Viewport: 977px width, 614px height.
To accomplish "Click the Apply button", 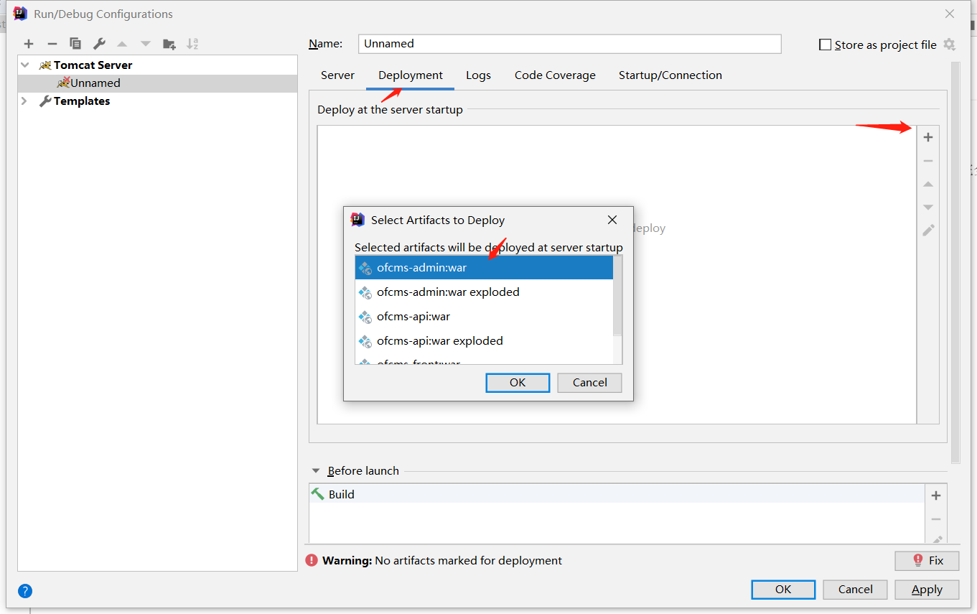I will 927,590.
